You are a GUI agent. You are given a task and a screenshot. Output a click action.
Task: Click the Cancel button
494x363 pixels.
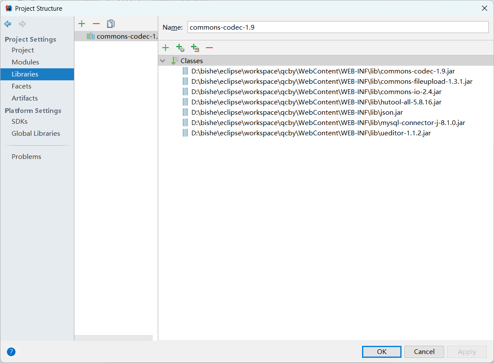click(424, 352)
